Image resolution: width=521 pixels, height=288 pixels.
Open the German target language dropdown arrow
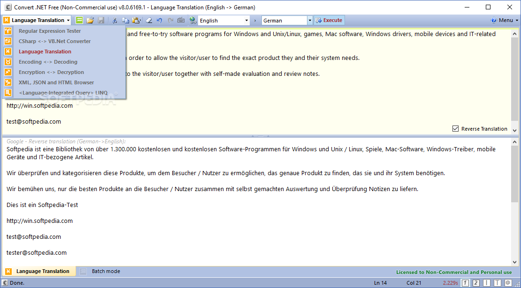(310, 21)
